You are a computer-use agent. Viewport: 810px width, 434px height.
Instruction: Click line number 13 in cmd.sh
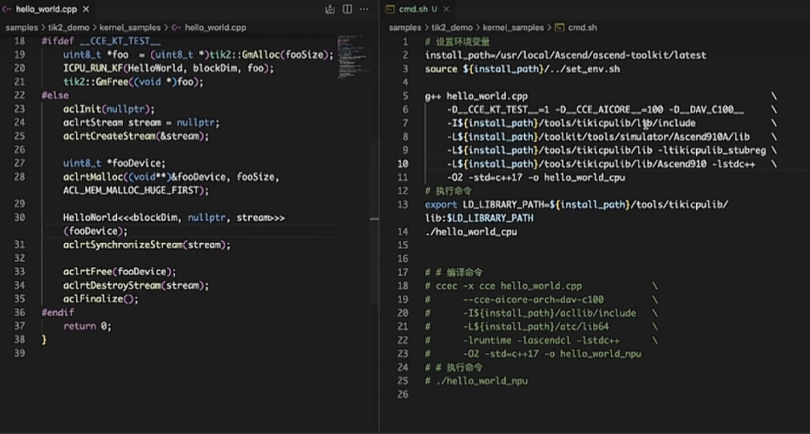pyautogui.click(x=402, y=205)
